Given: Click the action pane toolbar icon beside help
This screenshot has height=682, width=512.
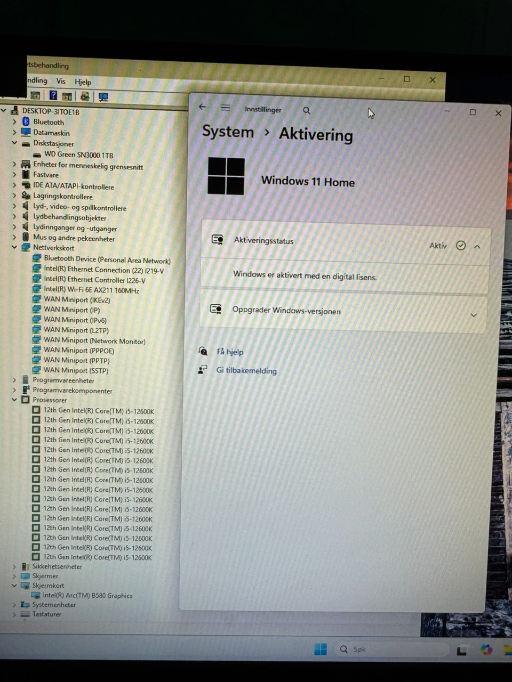Looking at the screenshot, I should (x=67, y=96).
